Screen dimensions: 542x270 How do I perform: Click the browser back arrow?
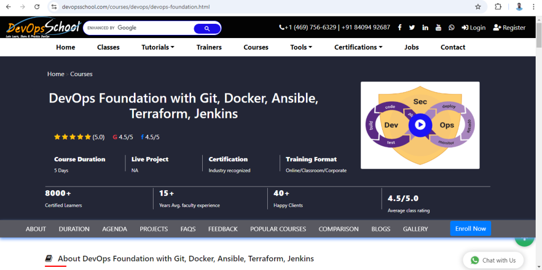point(8,6)
